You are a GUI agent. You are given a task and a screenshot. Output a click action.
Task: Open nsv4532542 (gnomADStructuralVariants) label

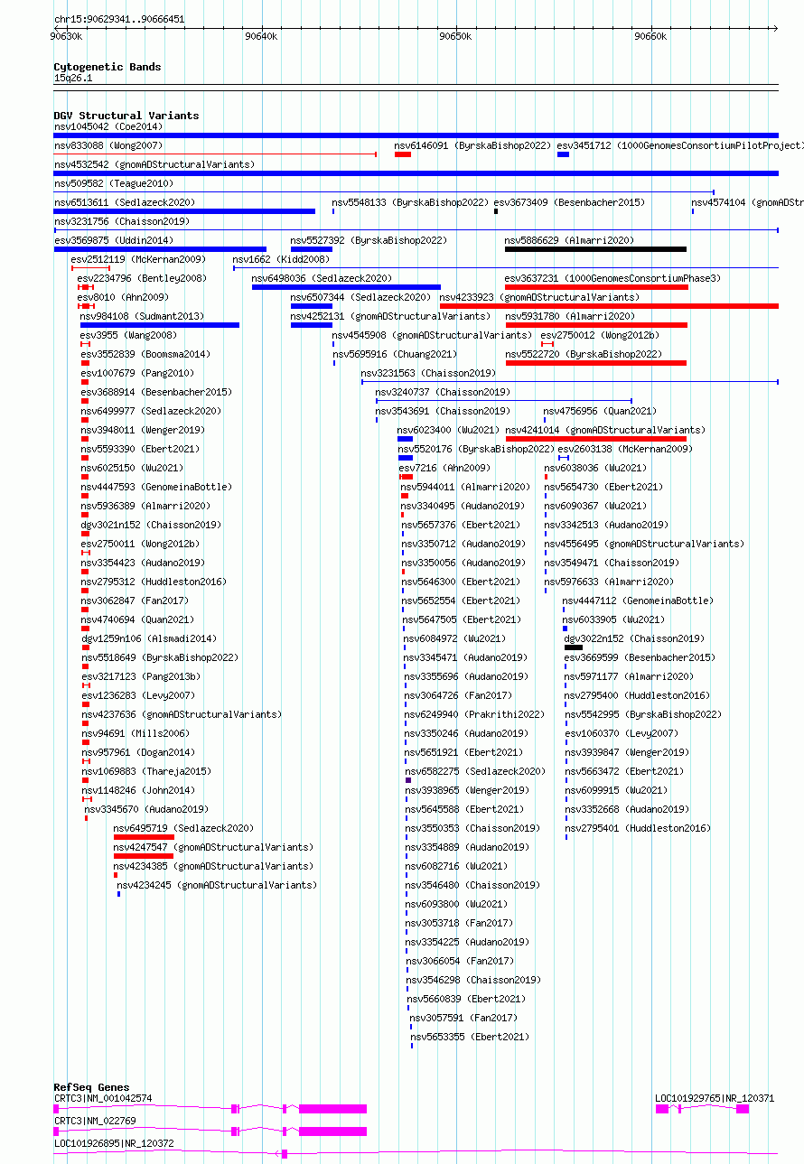point(154,164)
